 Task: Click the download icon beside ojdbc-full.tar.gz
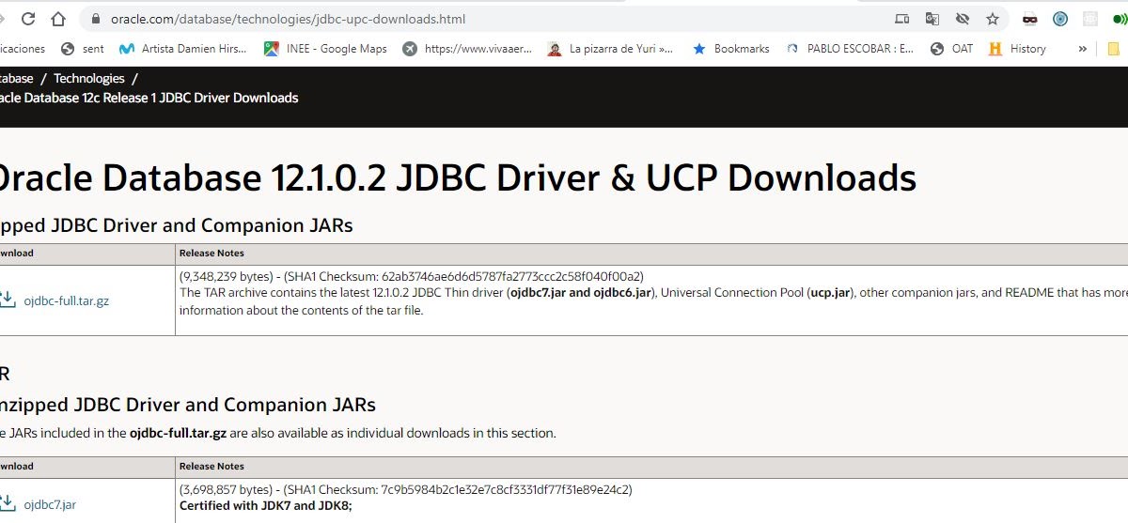[8, 300]
